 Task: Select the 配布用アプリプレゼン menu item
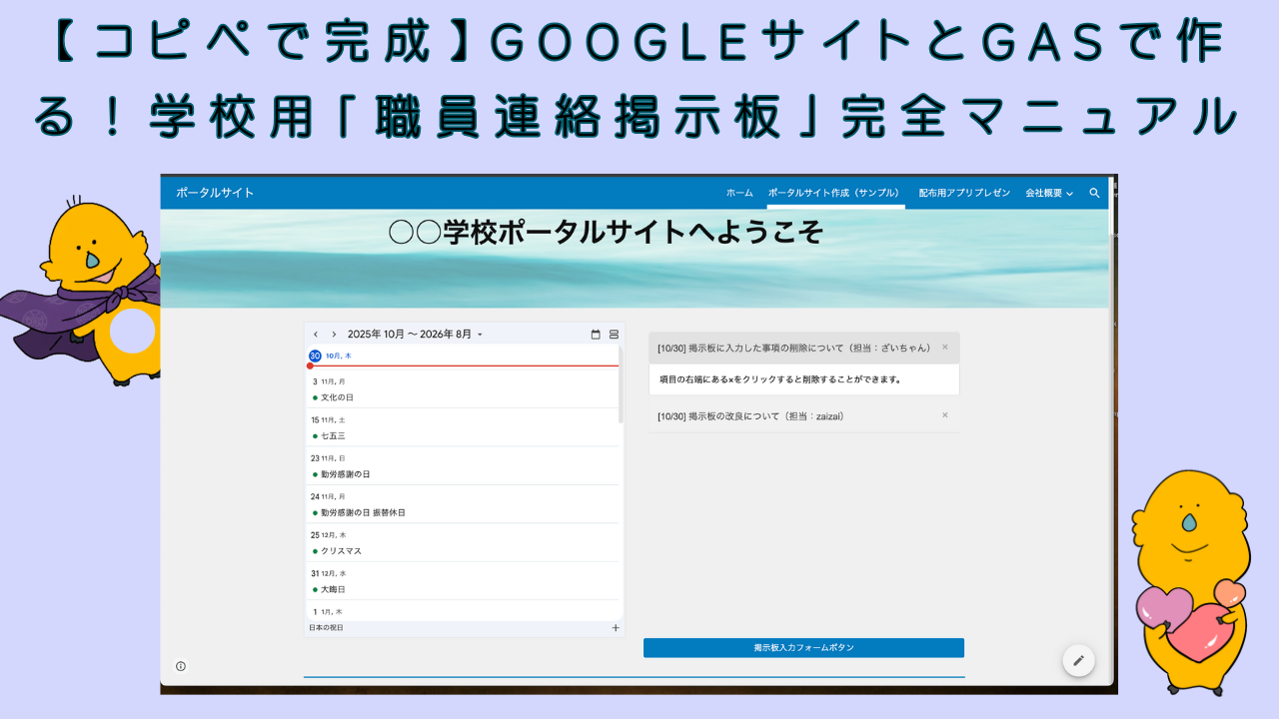pos(964,193)
